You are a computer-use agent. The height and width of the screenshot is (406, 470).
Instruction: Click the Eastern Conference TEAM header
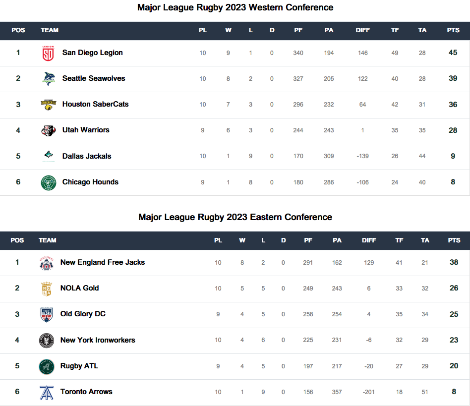(48, 240)
